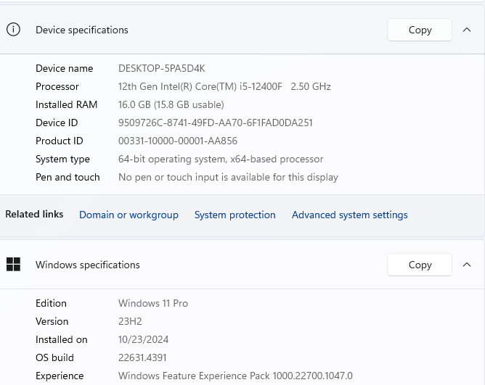
Task: Click the Windows 11 Pro edition value
Action: (153, 303)
